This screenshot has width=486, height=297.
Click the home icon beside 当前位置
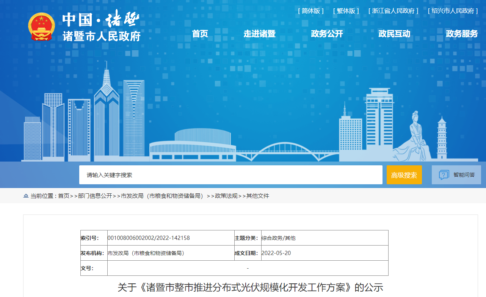[x=26, y=196]
